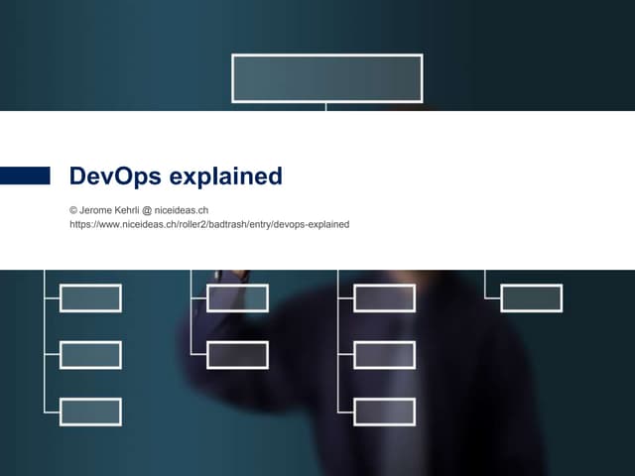The width and height of the screenshot is (635, 476).
Task: Select the dark blue accent bar beside title
Action: 25,176
